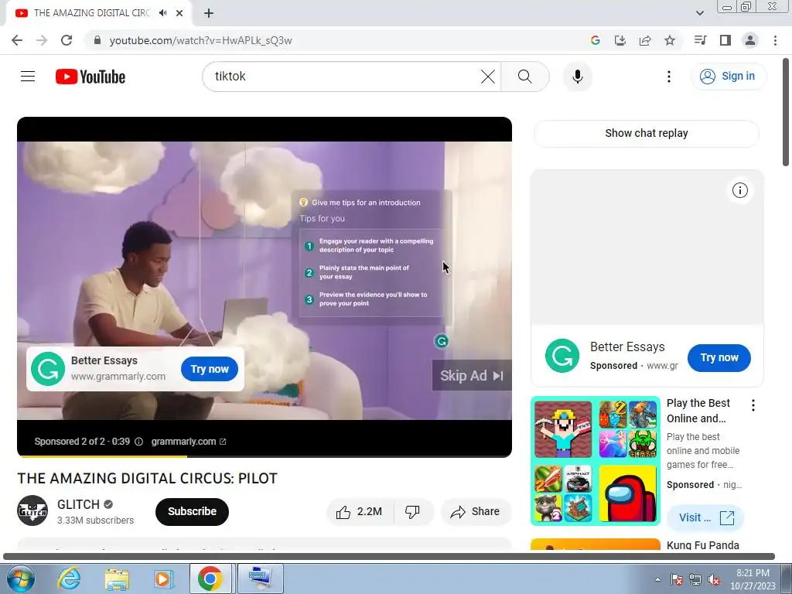Open the tab search chevron dropdown

699,13
